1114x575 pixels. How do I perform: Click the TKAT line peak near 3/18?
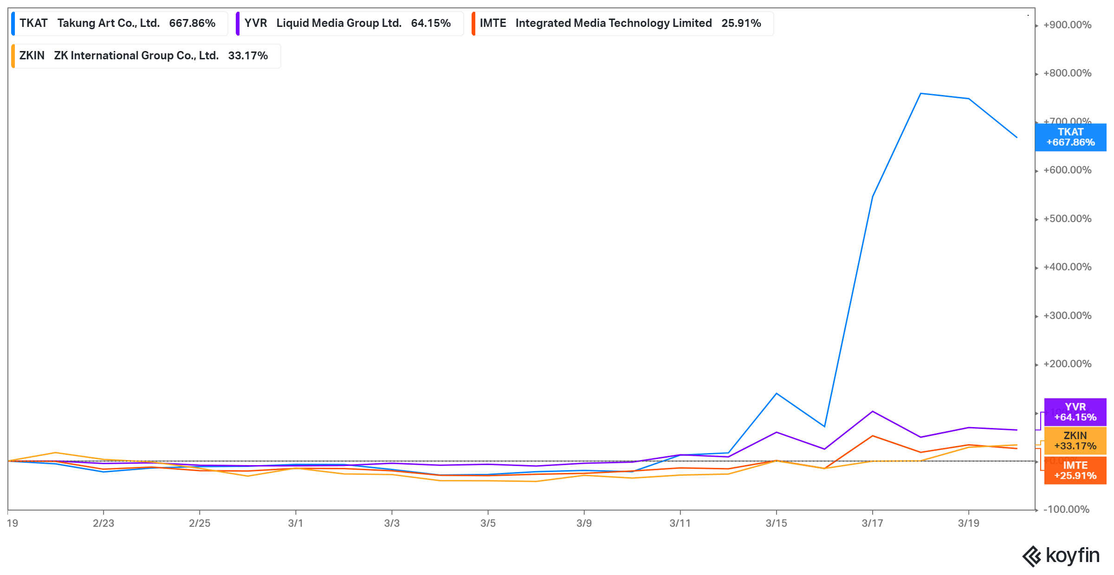[x=920, y=94]
